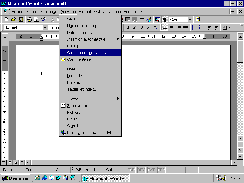Run the spelling check icon
244x183 pixels.
[43, 20]
